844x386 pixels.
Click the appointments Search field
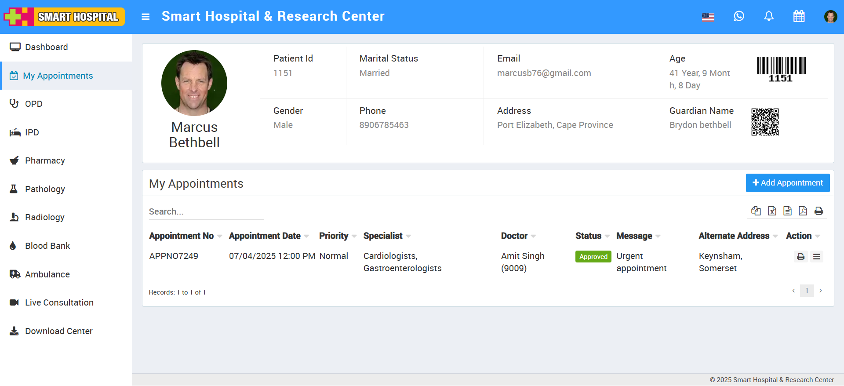point(206,211)
